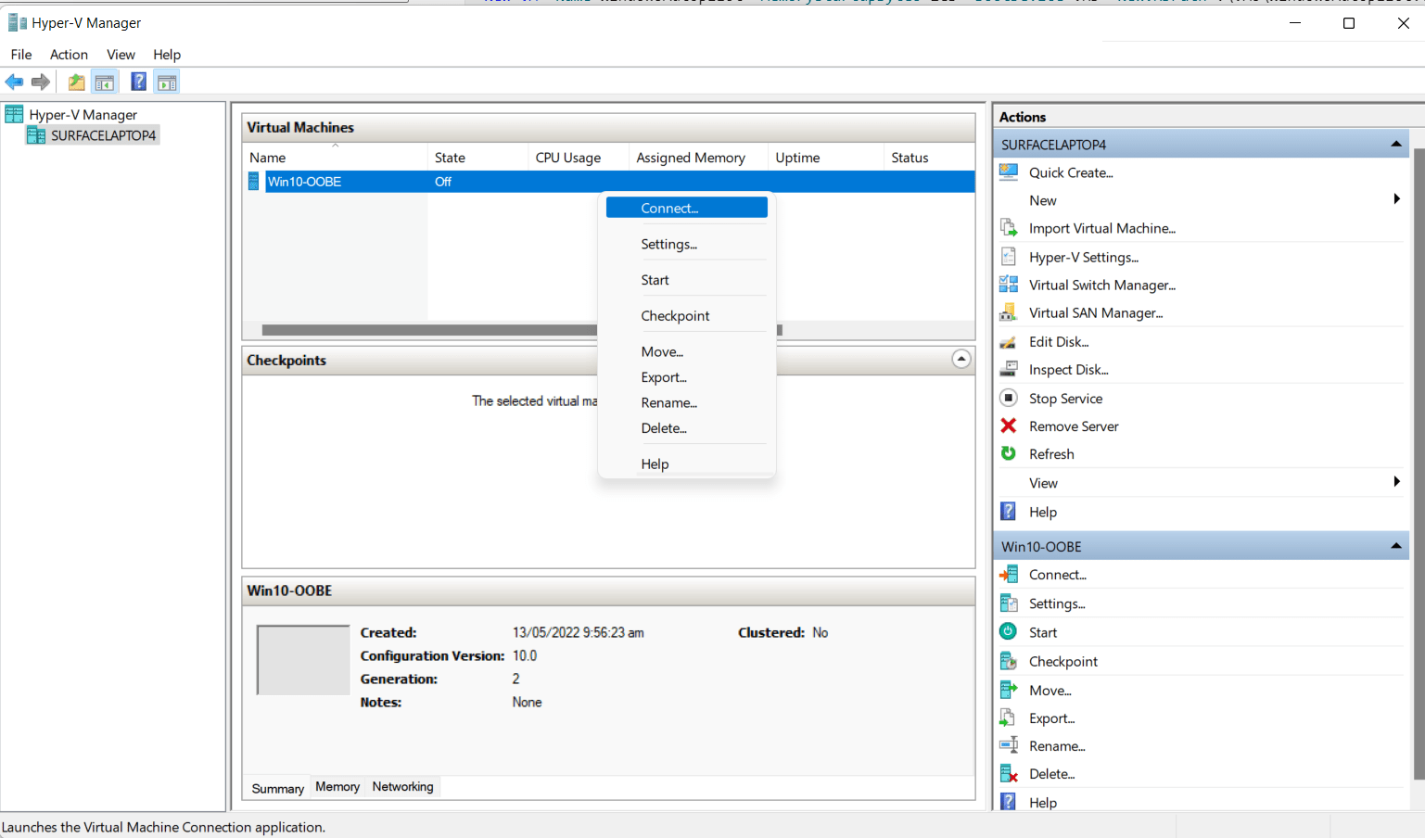Click the Back arrow toolbar icon
The image size is (1425, 838).
(x=15, y=83)
